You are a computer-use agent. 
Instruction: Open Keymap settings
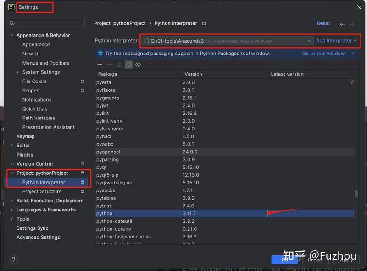coord(26,136)
